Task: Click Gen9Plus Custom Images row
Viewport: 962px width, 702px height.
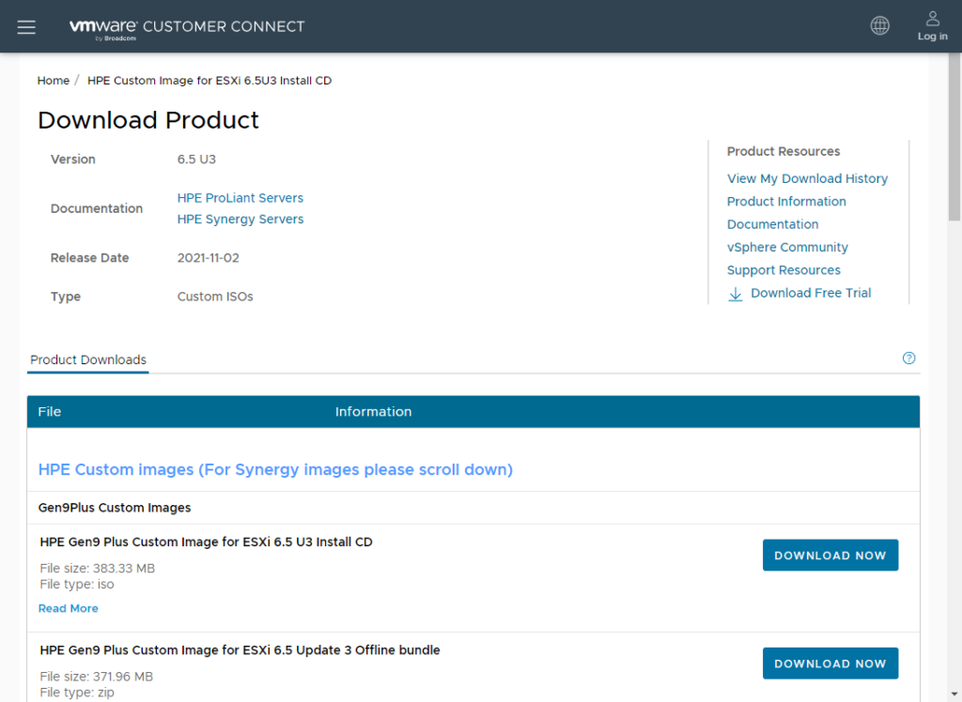Action: click(x=473, y=508)
